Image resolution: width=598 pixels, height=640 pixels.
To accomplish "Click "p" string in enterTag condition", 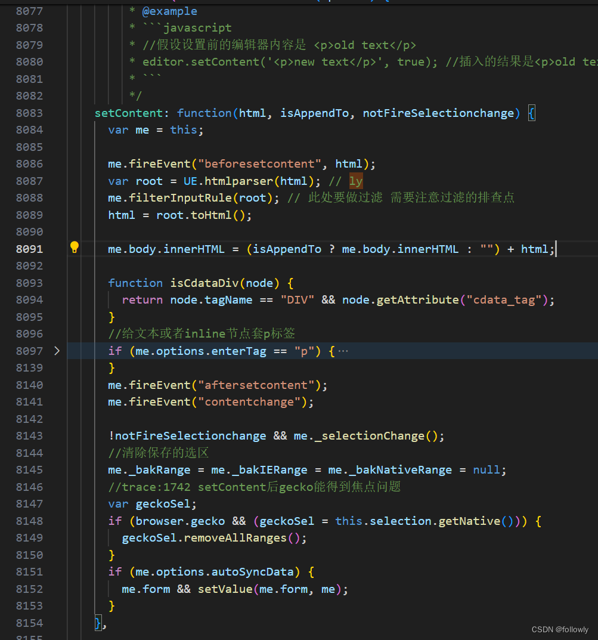I will pos(304,351).
